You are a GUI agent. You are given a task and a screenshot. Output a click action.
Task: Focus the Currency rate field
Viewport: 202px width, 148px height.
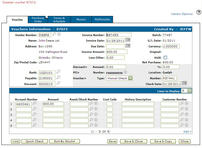coord(171,46)
